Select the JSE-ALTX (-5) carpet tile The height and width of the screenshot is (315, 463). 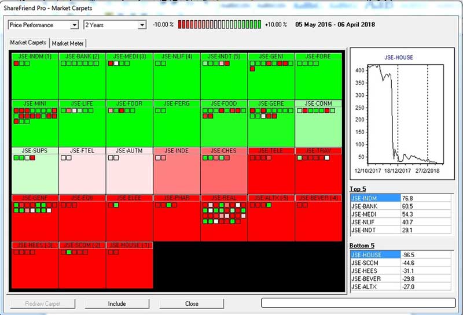[x=271, y=218]
